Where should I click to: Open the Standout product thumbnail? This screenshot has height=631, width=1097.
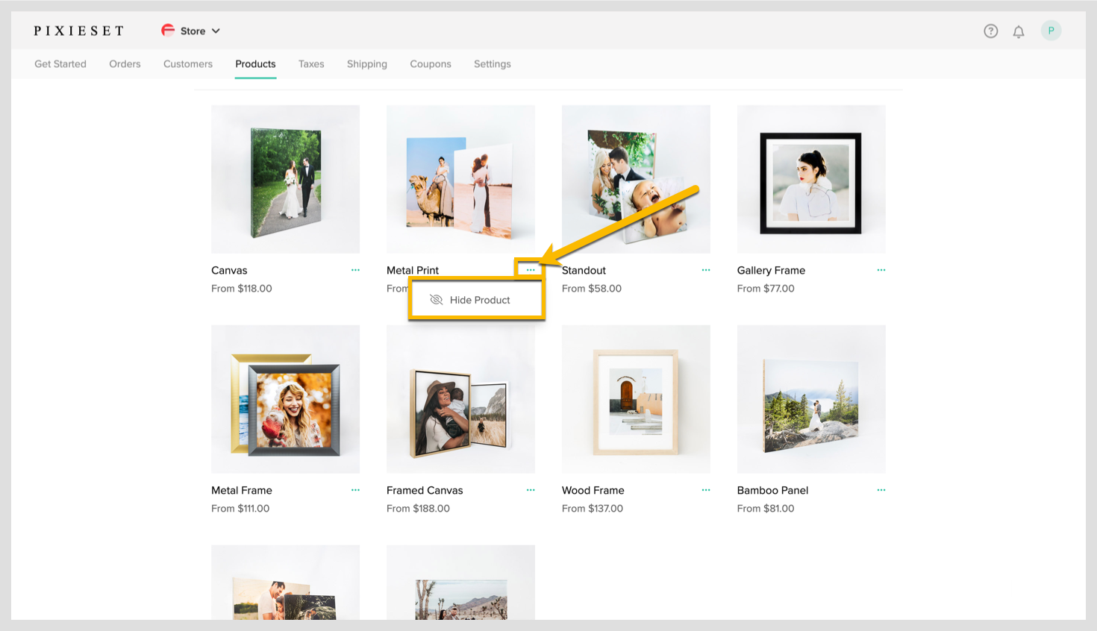pyautogui.click(x=636, y=179)
